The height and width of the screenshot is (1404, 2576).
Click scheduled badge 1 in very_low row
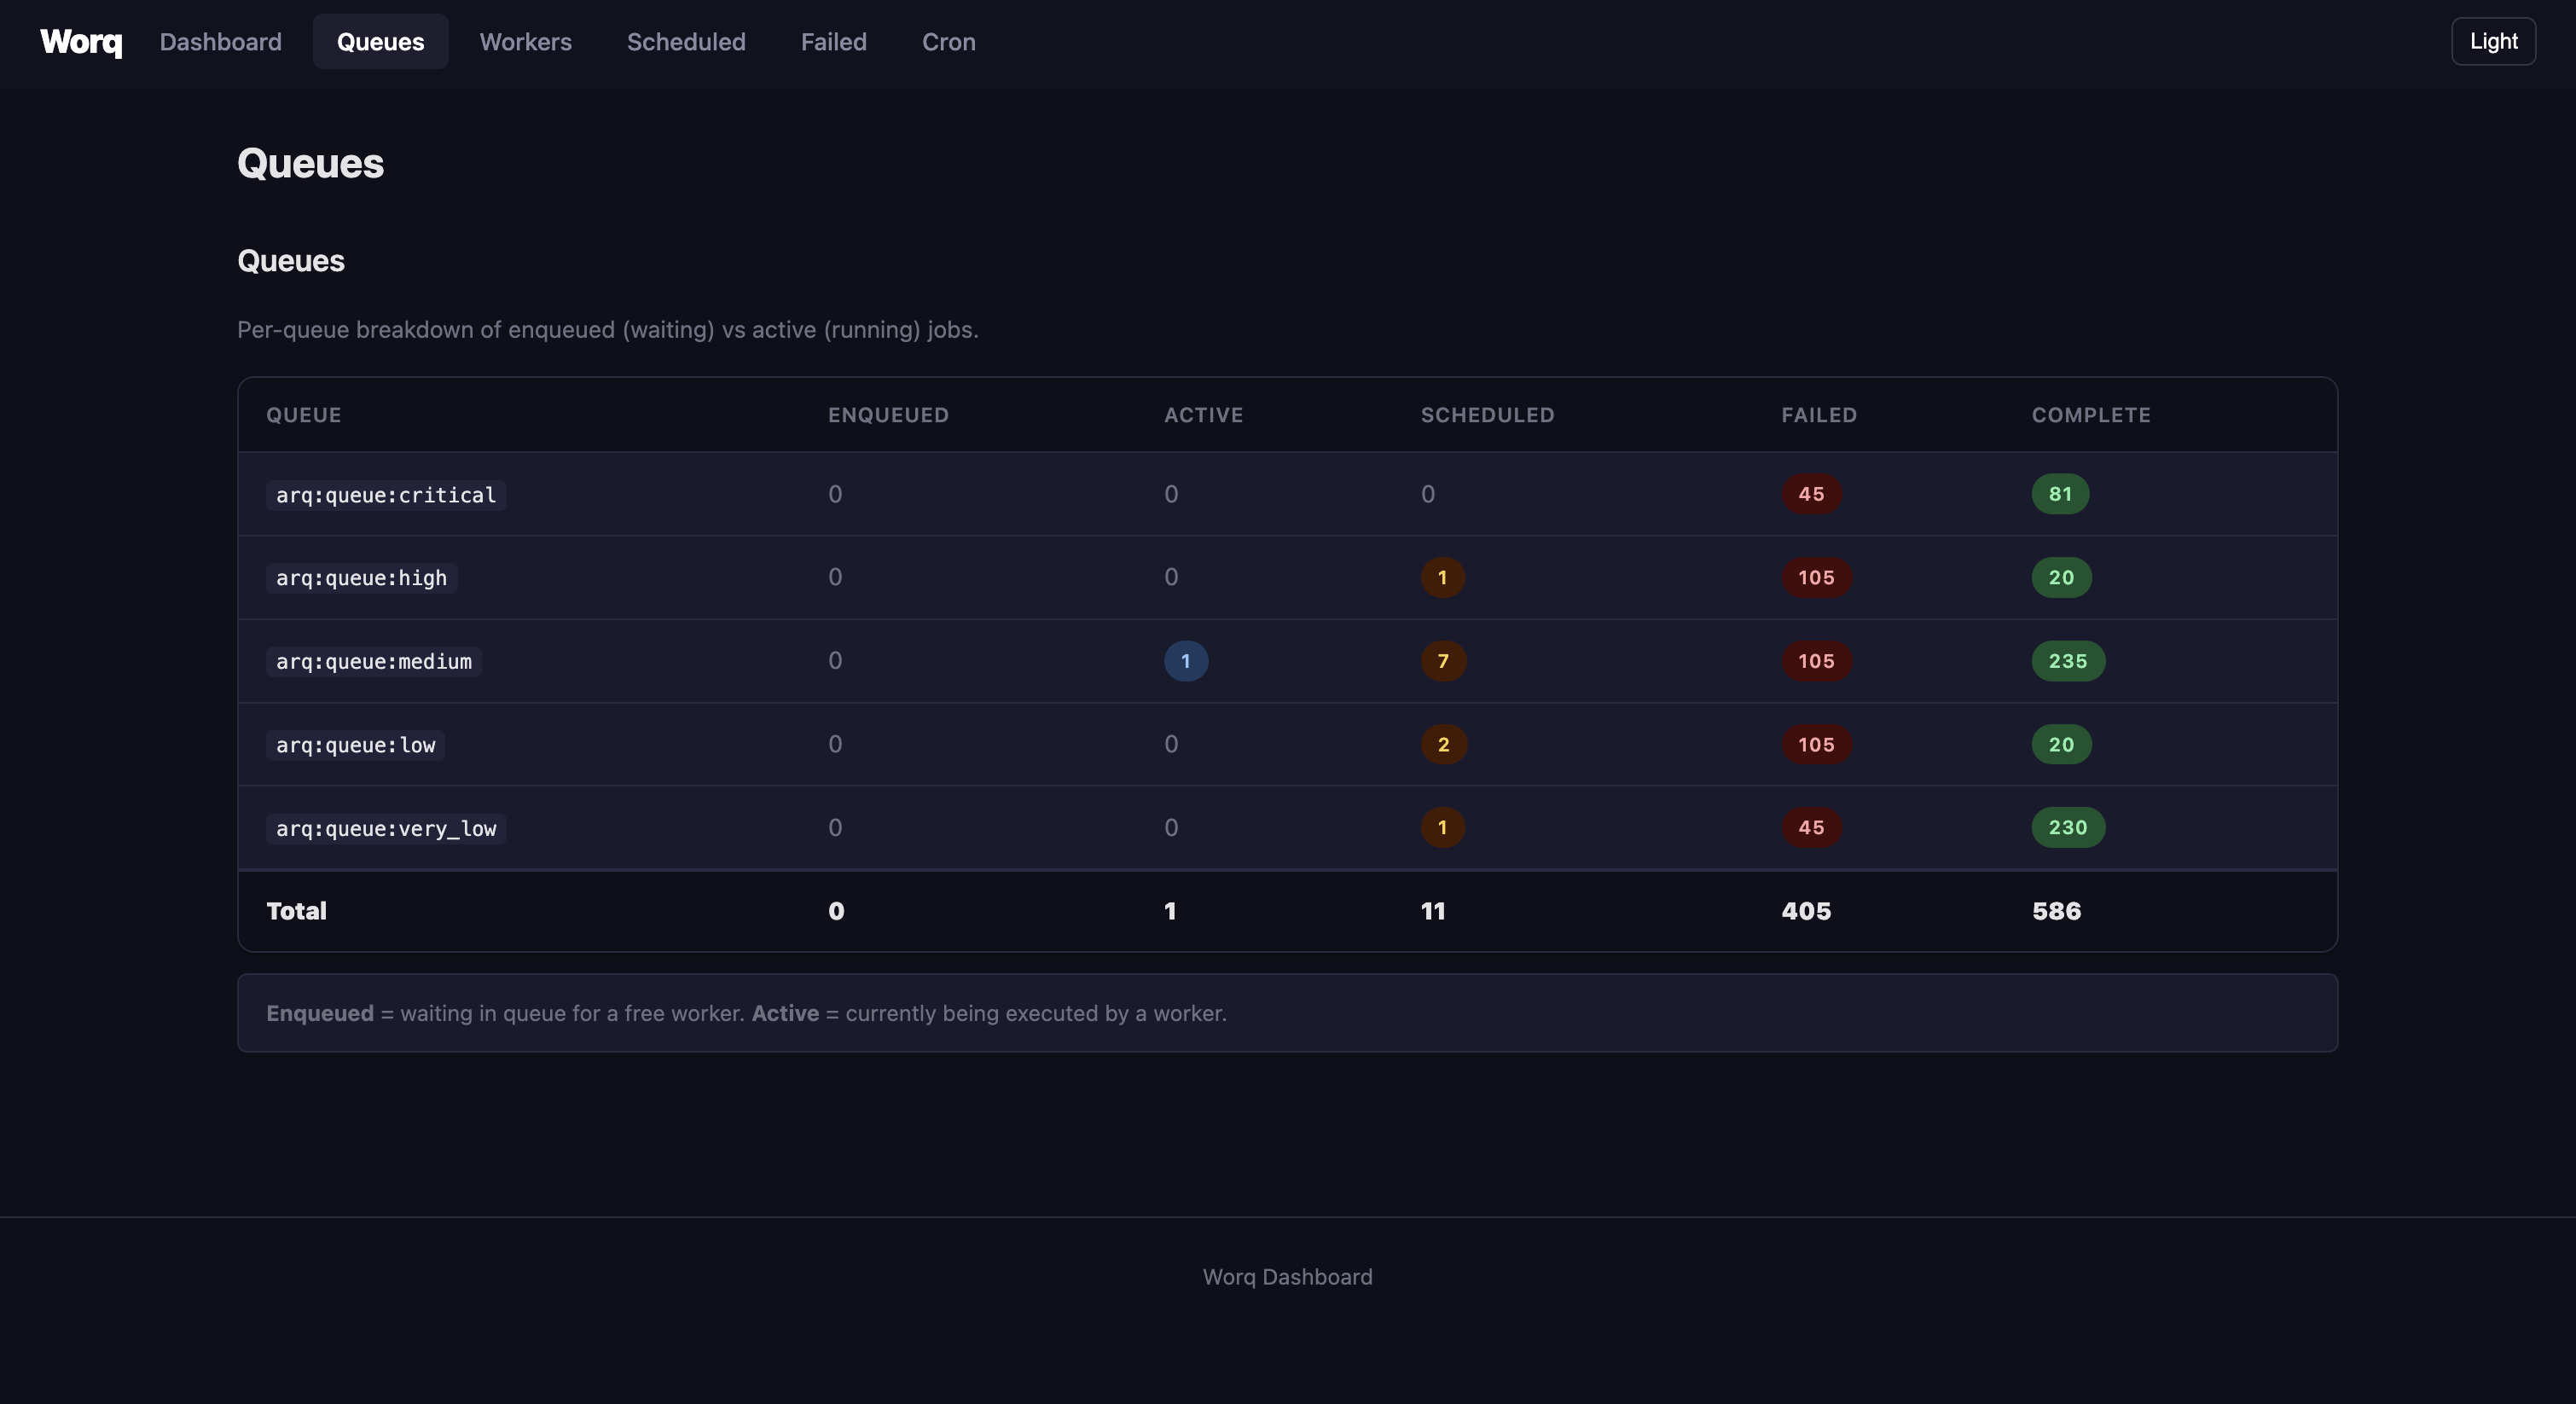[1442, 827]
